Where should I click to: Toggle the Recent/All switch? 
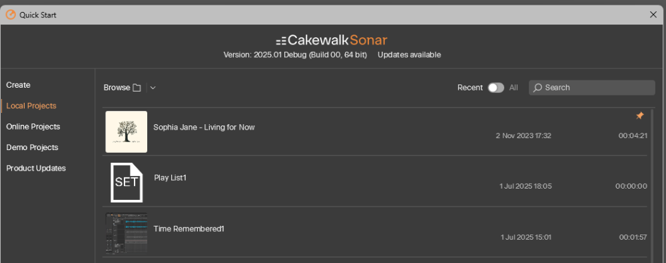click(x=496, y=88)
